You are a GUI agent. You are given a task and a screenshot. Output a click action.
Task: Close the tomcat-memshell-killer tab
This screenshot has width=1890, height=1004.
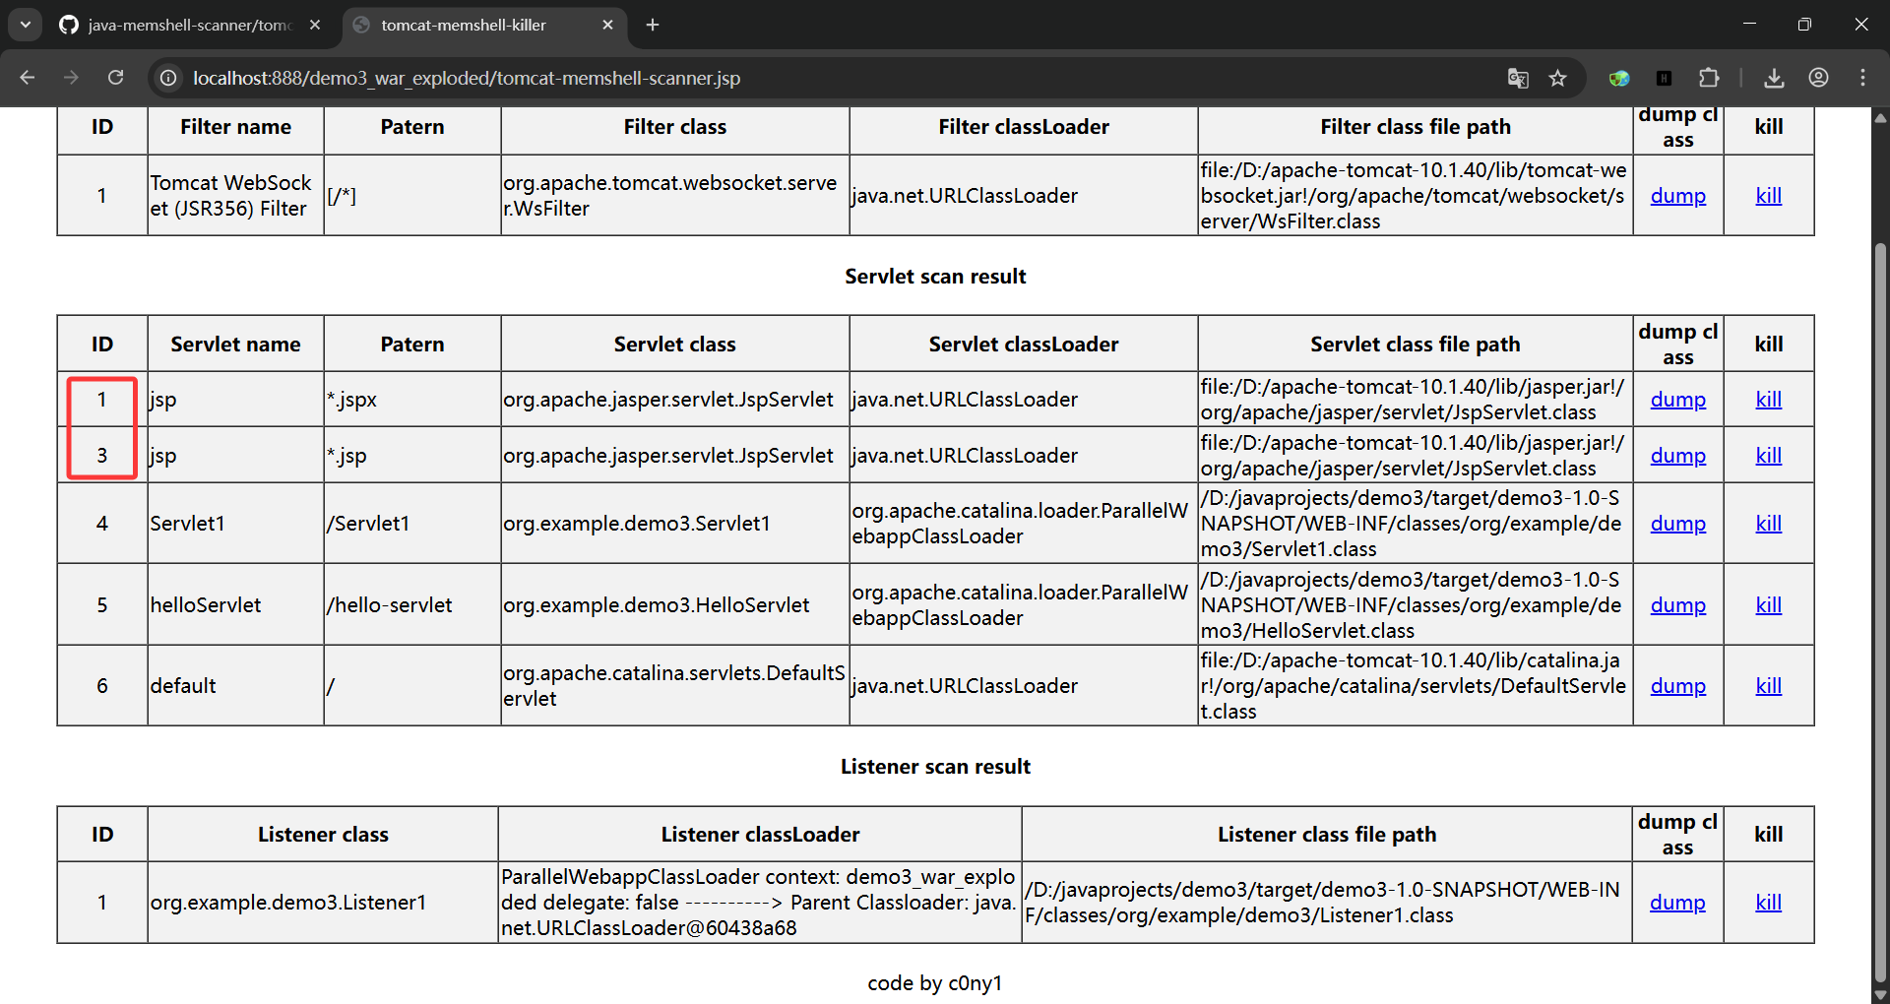[x=607, y=25]
